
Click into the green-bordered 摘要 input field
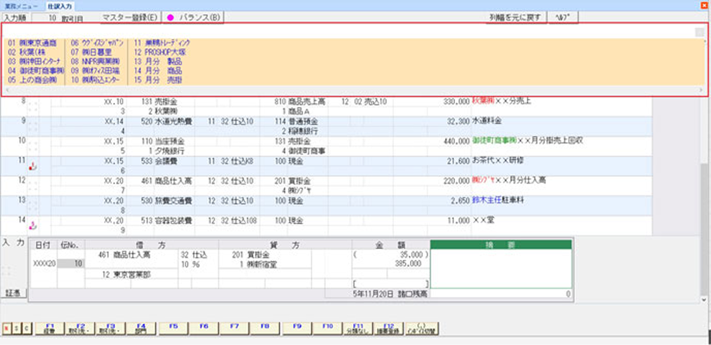(x=501, y=268)
